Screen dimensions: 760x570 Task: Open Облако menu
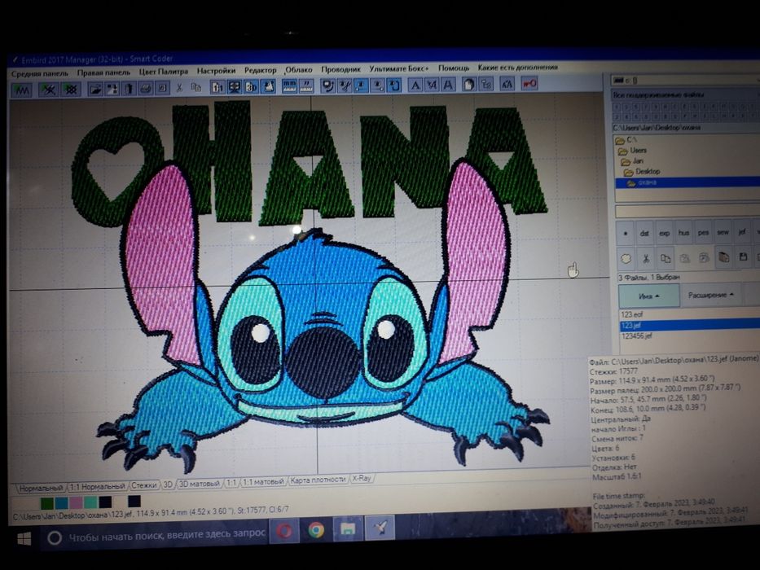point(299,70)
